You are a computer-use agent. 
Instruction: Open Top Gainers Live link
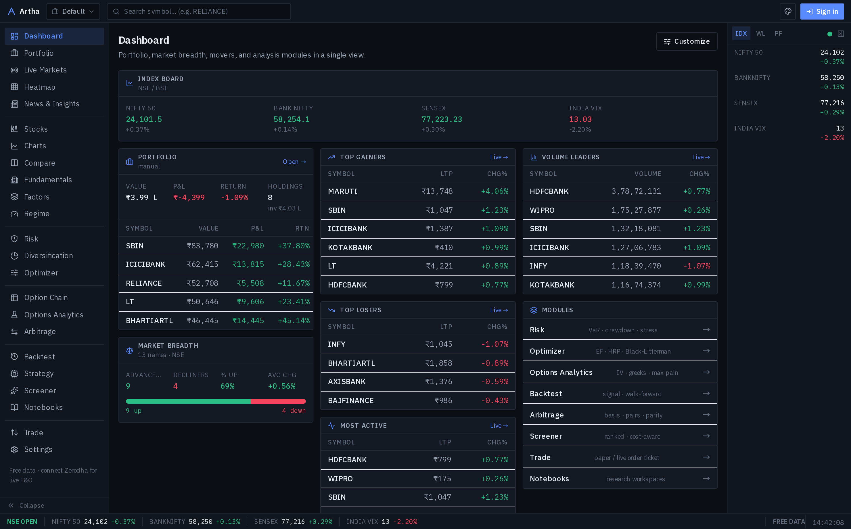[x=499, y=157]
